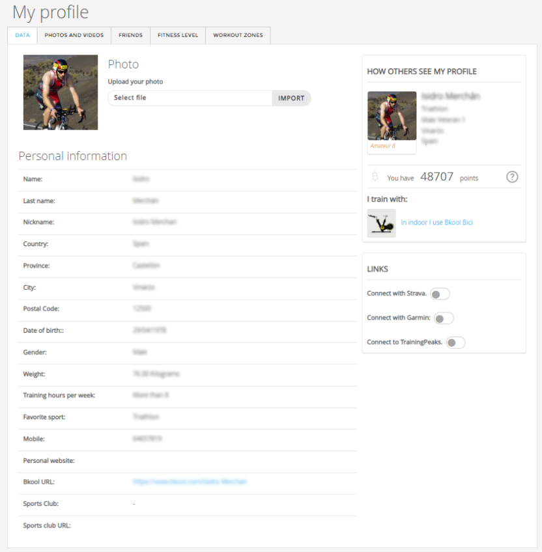Click the Personal website: label

point(49,461)
